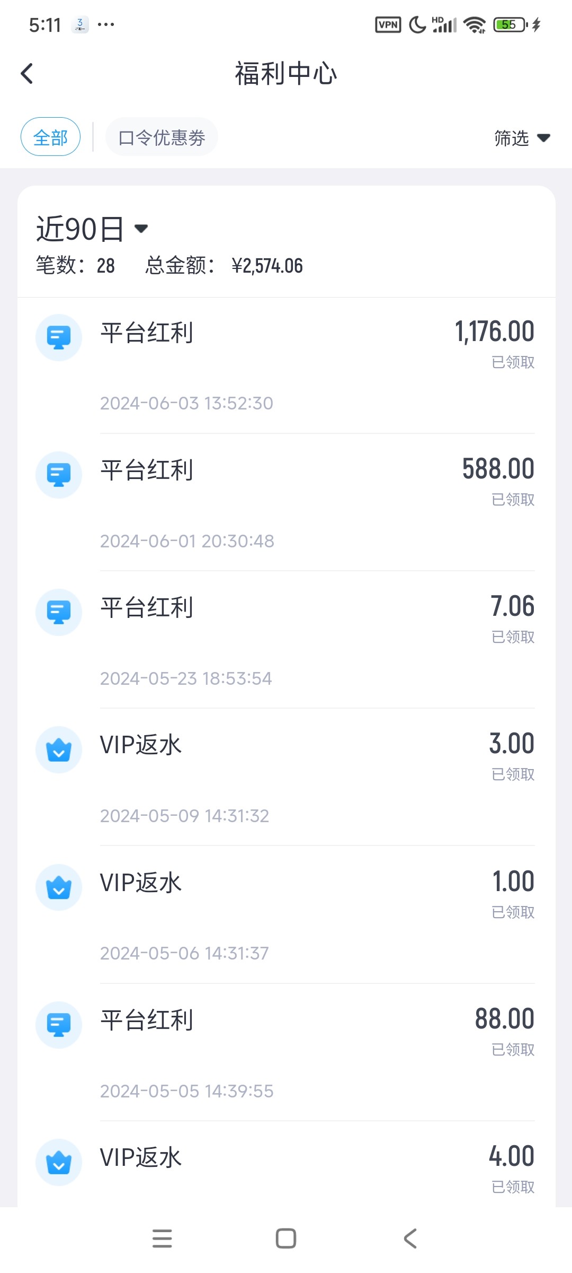Select the 全部 tab

(x=51, y=137)
